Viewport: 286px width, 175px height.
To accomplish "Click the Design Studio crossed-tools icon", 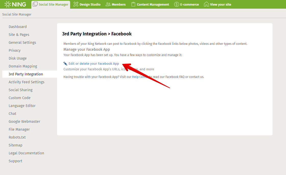I will (76, 4).
